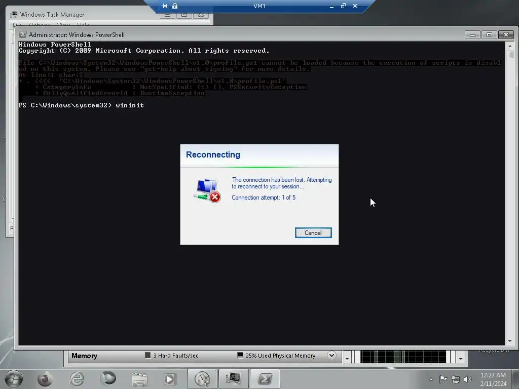Click the Resource Monitor memory graph
519x389 pixels.
tap(403, 357)
